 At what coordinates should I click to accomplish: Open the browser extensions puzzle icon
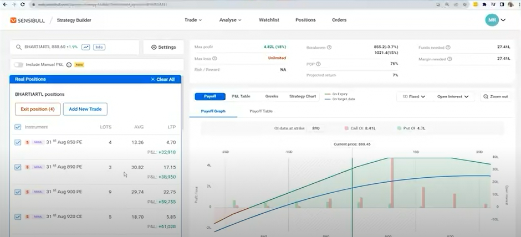(484, 4)
